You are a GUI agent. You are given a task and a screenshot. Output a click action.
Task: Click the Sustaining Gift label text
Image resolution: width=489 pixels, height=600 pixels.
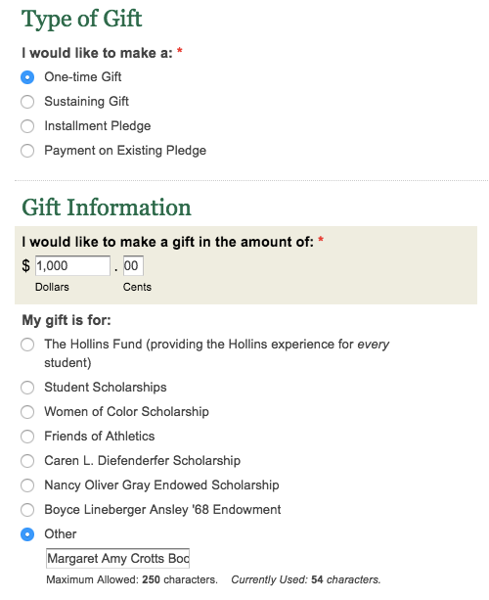(86, 102)
